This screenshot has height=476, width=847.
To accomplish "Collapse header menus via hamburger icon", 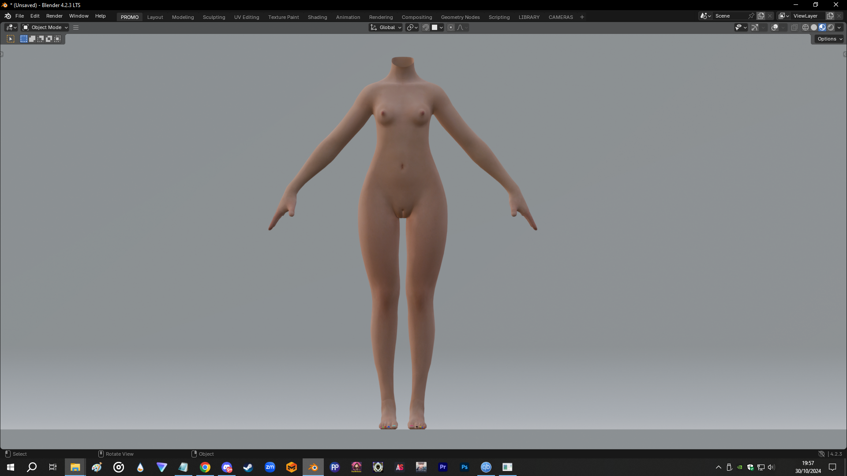I will coord(76,27).
